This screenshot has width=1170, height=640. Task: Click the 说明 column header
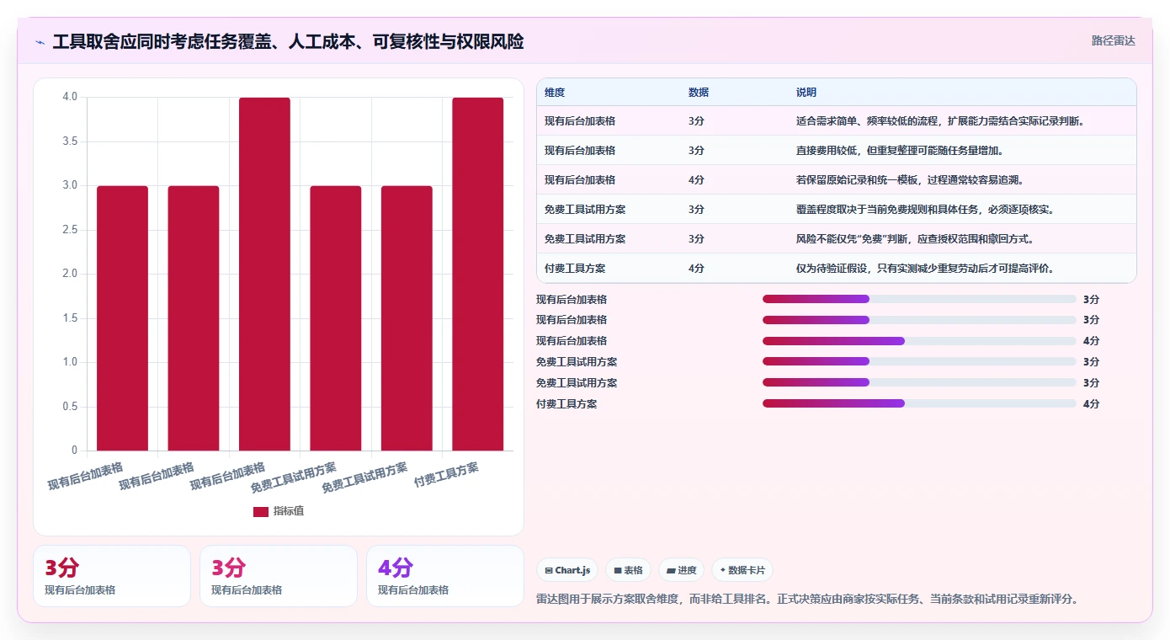(x=806, y=93)
